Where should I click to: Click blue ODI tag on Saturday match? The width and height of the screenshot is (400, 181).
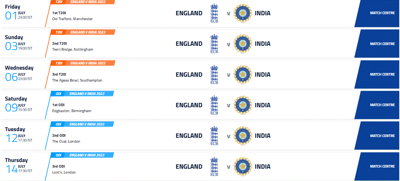coord(58,93)
